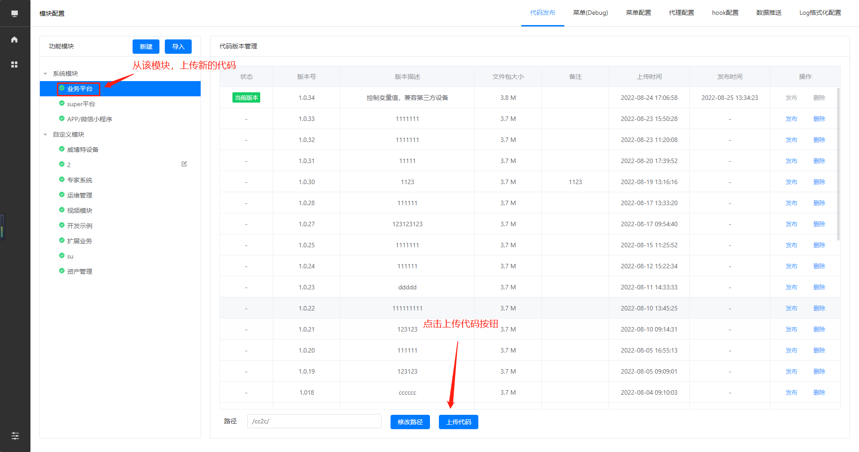This screenshot has height=452, width=859.
Task: Publish version 1.0.33 via 发布 link
Action: pos(791,119)
